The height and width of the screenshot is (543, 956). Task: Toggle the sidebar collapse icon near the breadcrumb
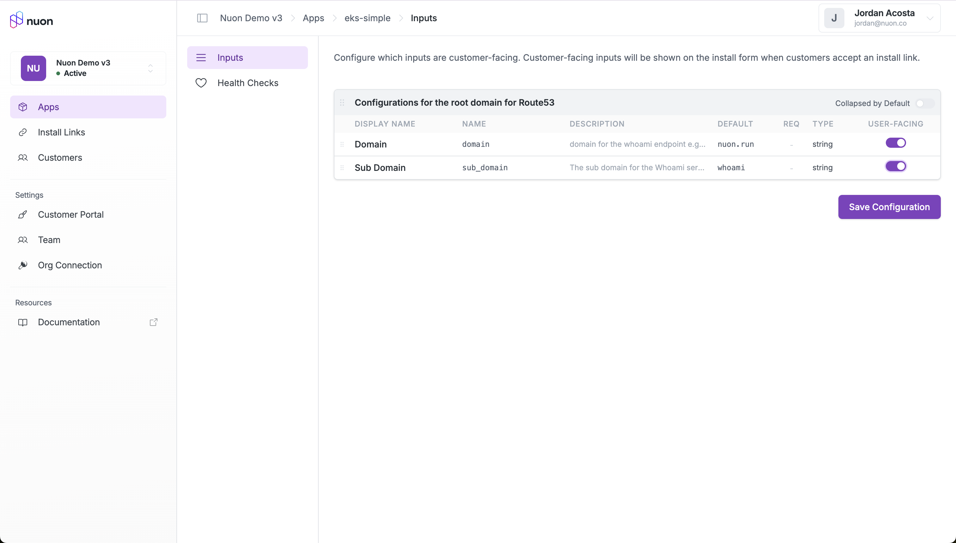click(202, 18)
